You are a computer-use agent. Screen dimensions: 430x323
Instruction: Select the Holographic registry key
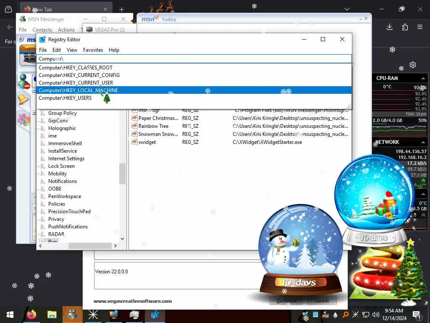tap(62, 128)
